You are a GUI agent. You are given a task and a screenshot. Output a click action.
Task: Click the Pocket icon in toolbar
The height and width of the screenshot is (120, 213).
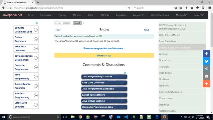click(203, 8)
